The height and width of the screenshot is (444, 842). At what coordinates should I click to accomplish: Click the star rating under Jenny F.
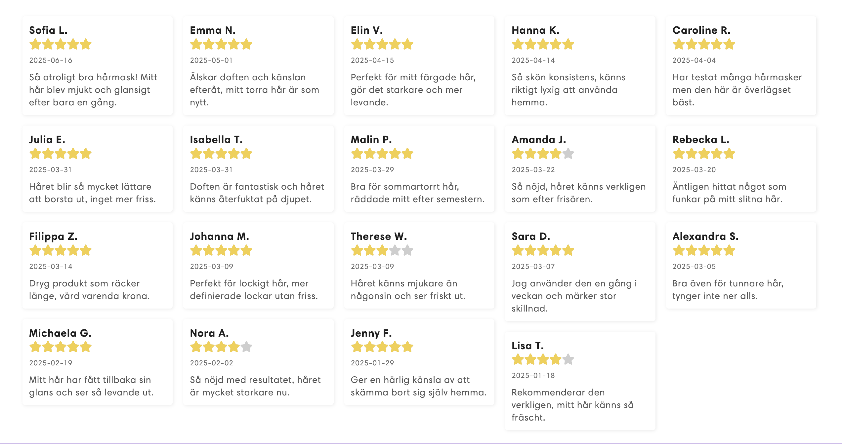click(382, 347)
